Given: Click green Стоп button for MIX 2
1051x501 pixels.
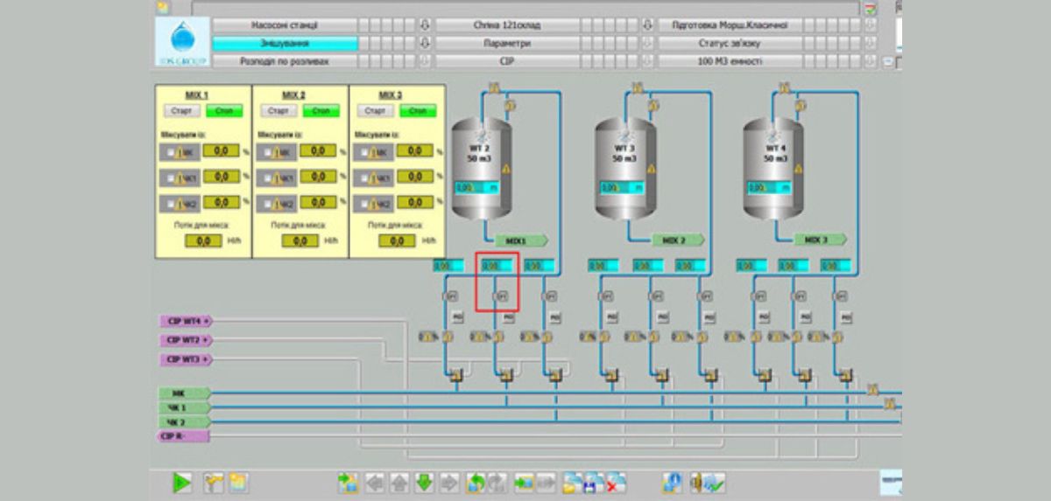Looking at the screenshot, I should (x=321, y=111).
